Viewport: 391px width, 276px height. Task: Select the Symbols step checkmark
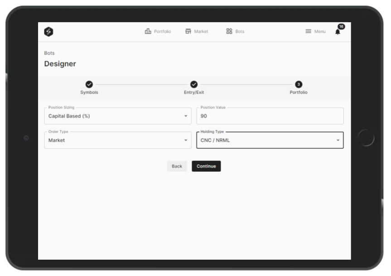tap(89, 84)
